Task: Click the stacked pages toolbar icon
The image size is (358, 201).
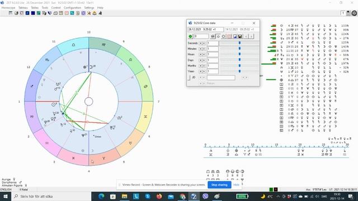Action: tap(44, 13)
